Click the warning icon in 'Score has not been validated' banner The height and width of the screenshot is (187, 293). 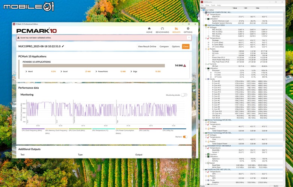point(18,38)
